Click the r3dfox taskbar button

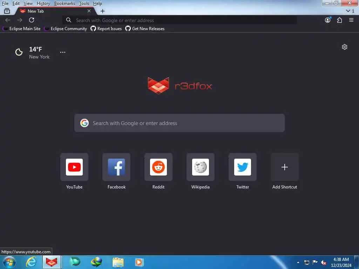(x=52, y=262)
